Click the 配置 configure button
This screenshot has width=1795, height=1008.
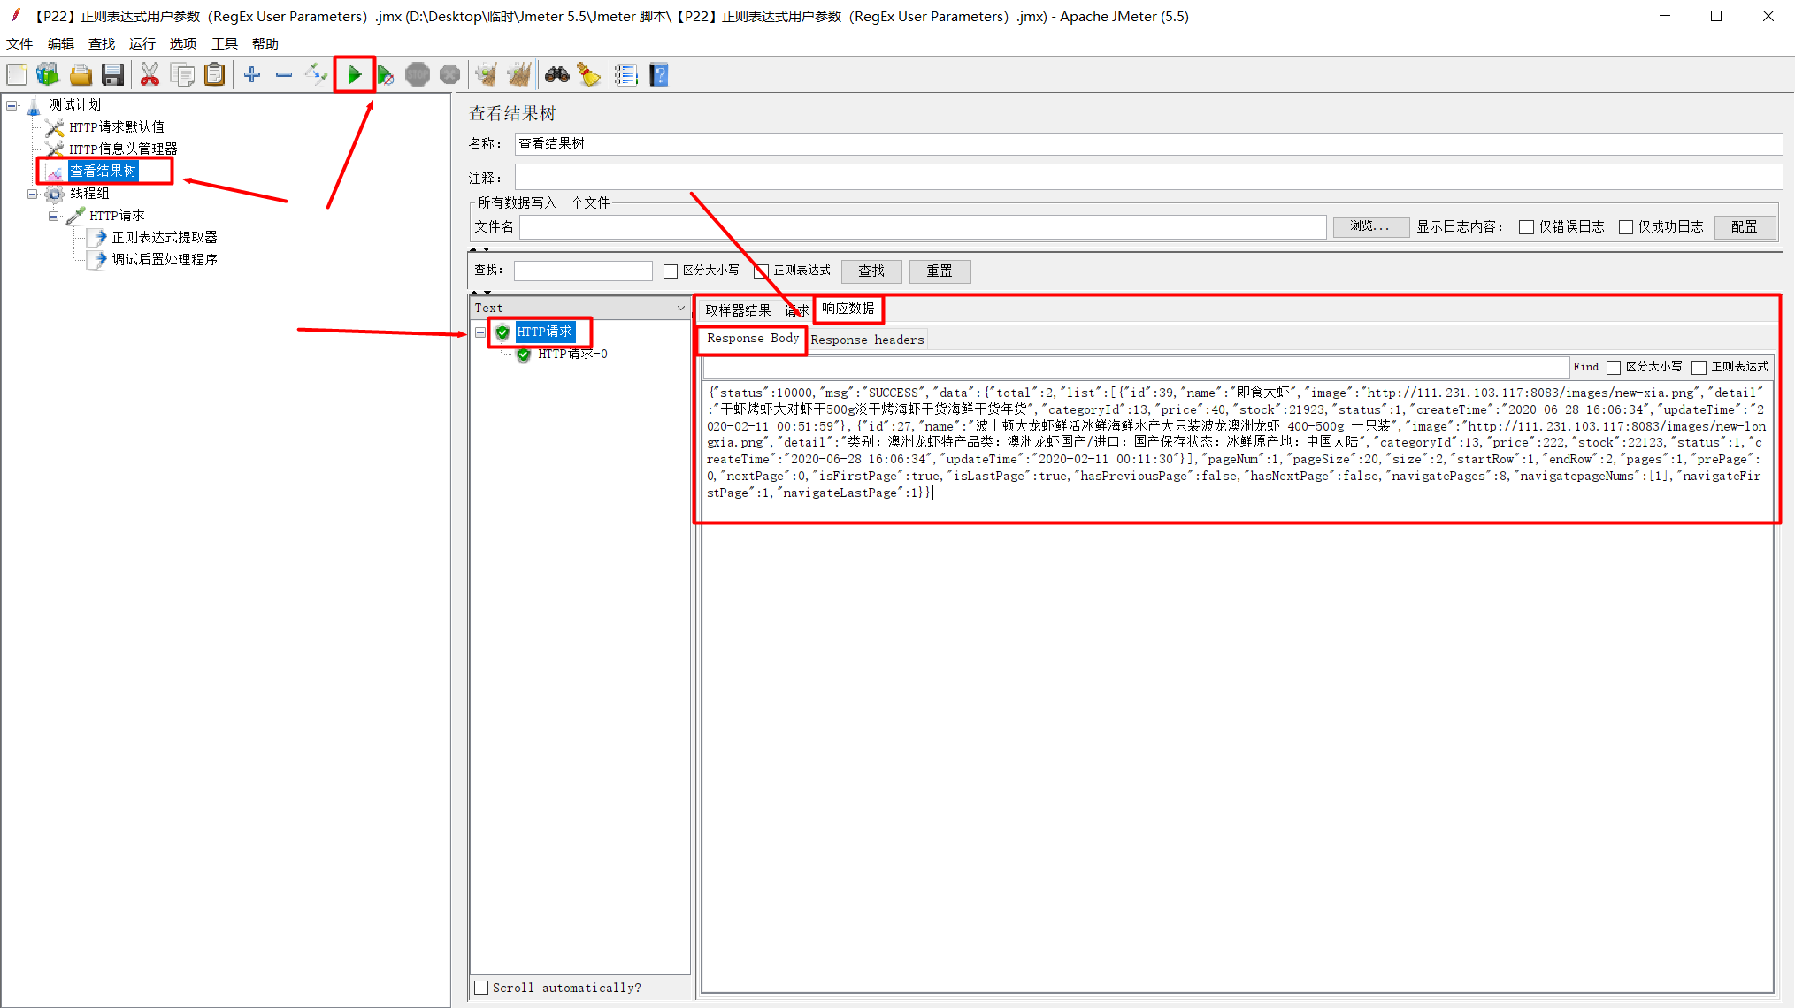[1744, 226]
